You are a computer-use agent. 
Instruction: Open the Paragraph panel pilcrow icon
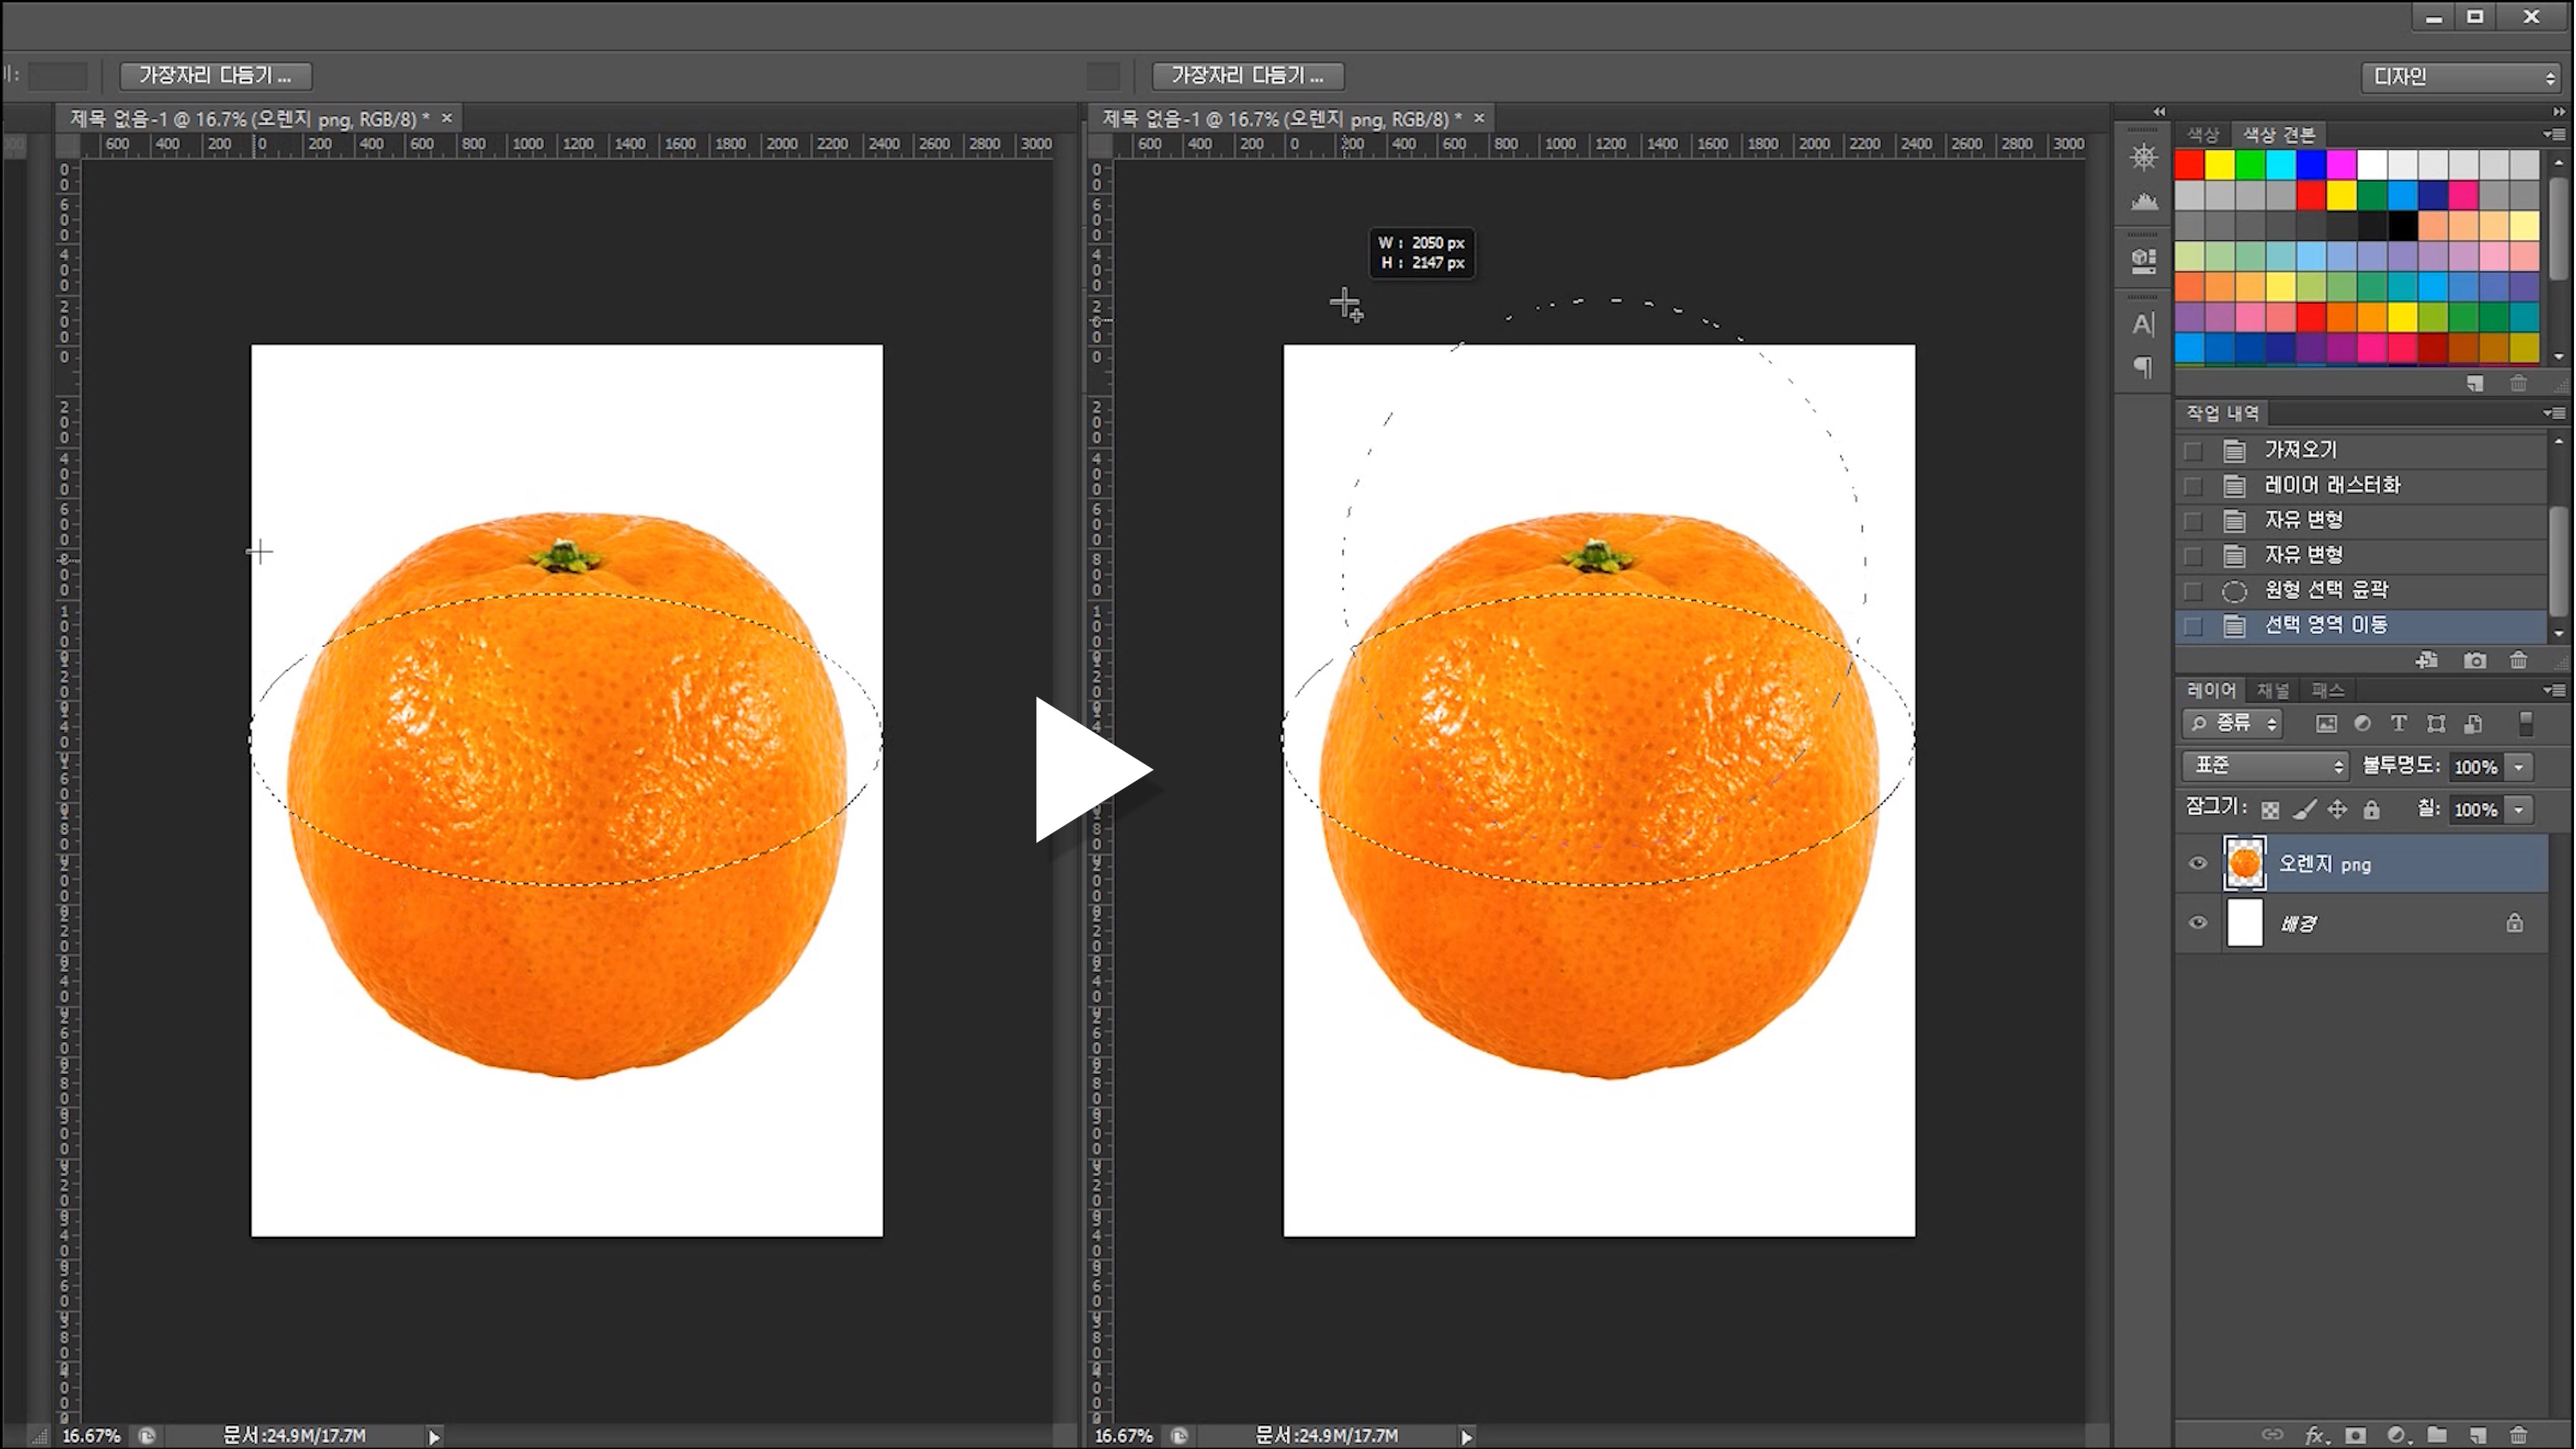tap(2142, 368)
